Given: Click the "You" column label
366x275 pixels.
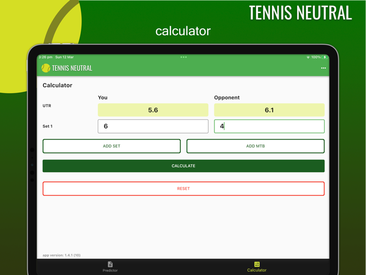Looking at the screenshot, I should click(102, 97).
